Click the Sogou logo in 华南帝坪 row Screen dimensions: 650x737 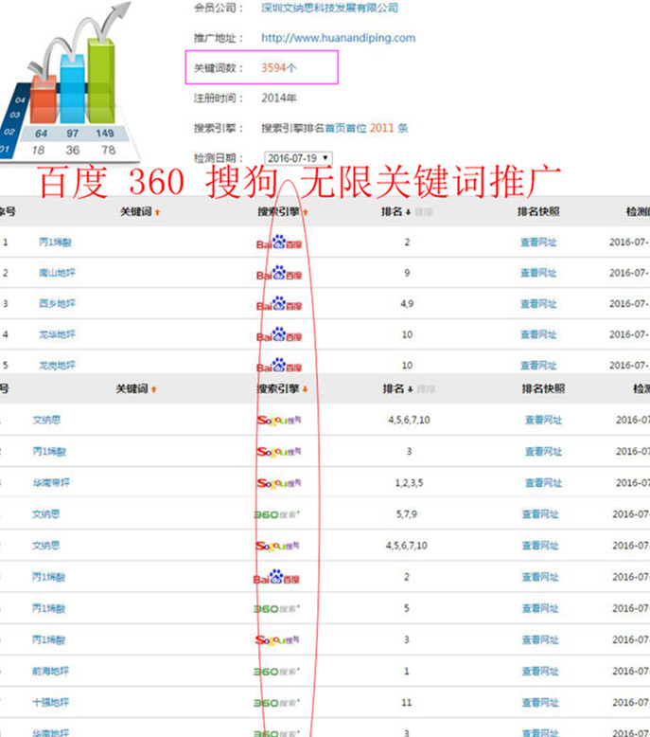(279, 483)
